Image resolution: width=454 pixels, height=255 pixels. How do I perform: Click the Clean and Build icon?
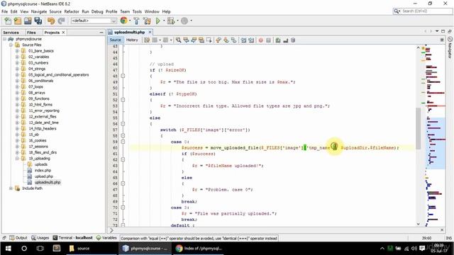[147, 21]
